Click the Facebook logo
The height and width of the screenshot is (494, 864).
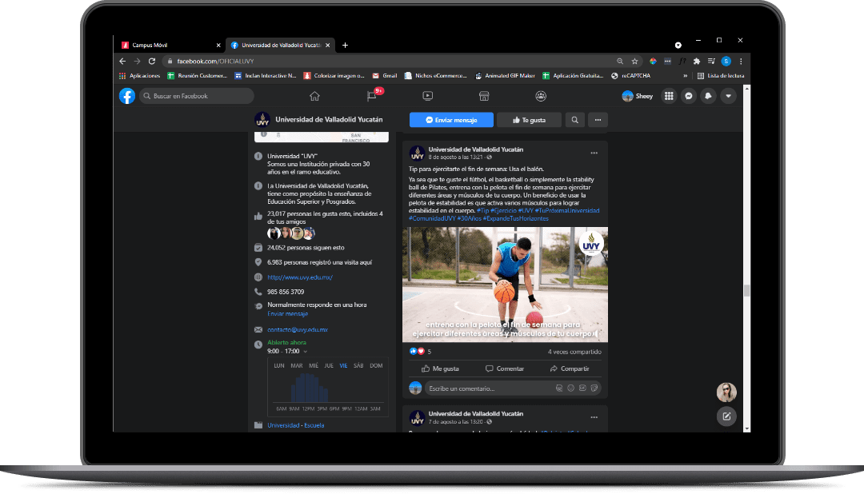click(127, 96)
